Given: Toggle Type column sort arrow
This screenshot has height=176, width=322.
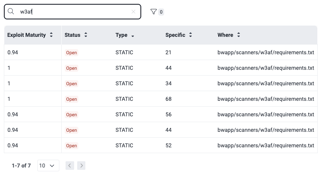Looking at the screenshot, I should tap(133, 35).
